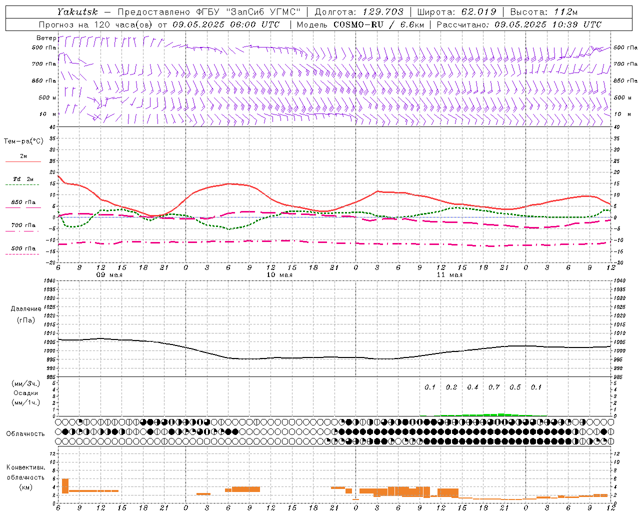Click the '10 мая' date label

[279, 275]
